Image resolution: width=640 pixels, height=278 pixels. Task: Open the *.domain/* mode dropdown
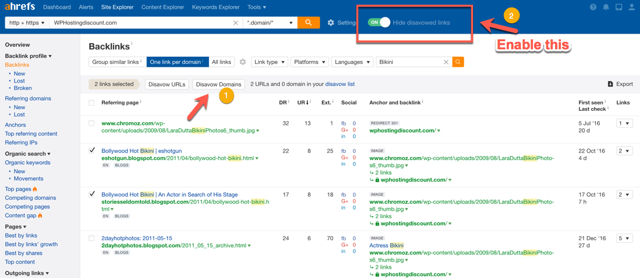(x=270, y=23)
